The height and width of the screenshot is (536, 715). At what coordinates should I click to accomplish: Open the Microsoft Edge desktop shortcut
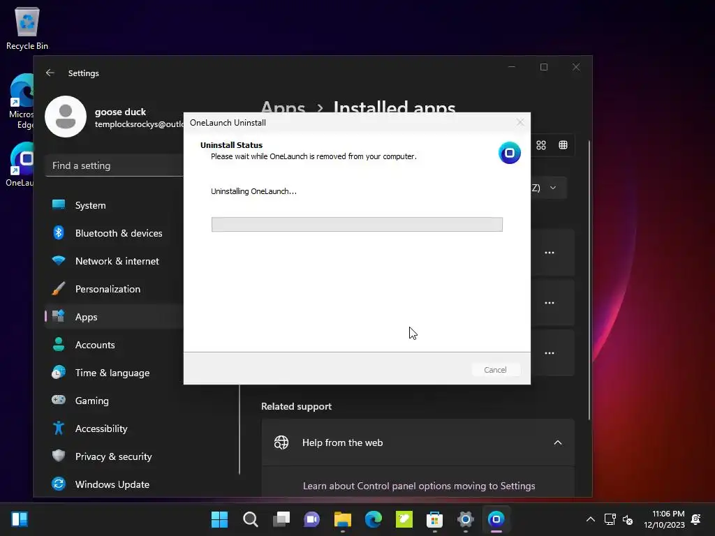[21, 101]
